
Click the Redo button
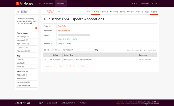tap(83, 66)
